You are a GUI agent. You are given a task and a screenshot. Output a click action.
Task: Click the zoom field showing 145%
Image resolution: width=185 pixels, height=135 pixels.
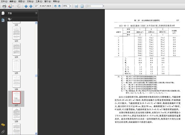pyautogui.click(x=66, y=6)
